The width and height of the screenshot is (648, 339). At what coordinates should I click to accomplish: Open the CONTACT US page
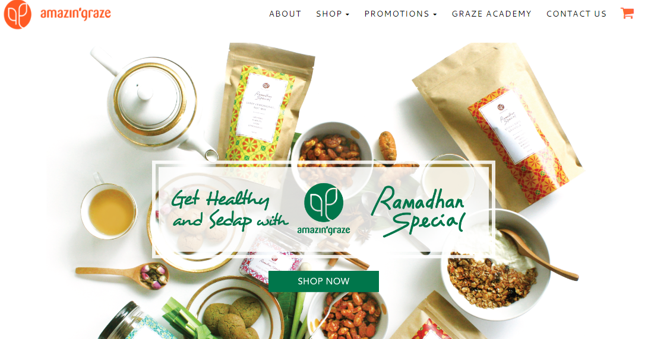pos(577,14)
